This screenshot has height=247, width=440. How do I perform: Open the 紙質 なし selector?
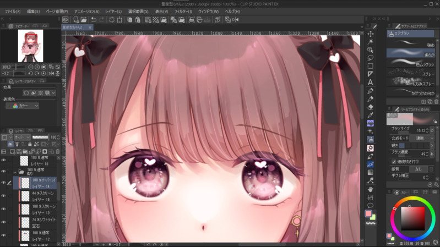(419, 169)
